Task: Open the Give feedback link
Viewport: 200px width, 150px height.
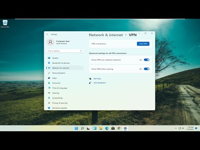Action: tap(100, 83)
